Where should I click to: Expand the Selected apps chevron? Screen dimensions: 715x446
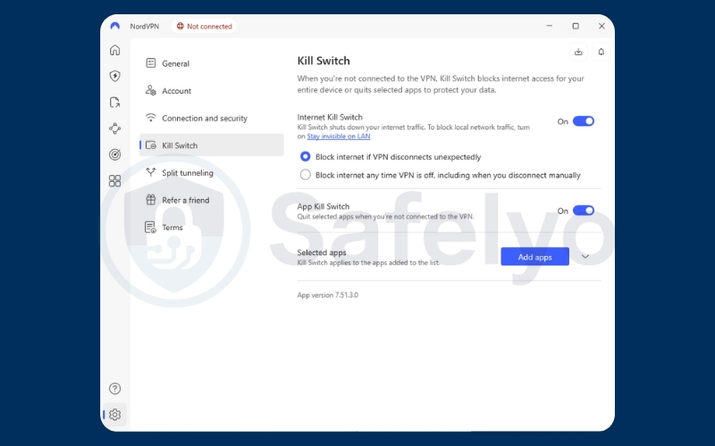click(585, 257)
